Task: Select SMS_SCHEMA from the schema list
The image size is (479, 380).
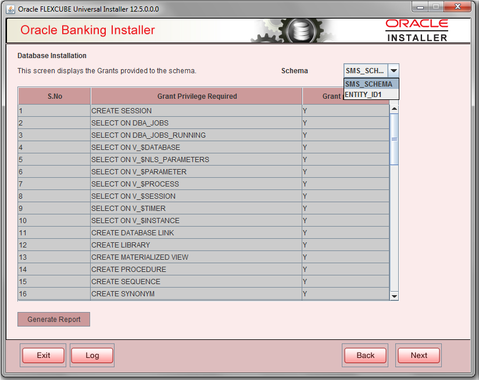Action: click(x=369, y=84)
